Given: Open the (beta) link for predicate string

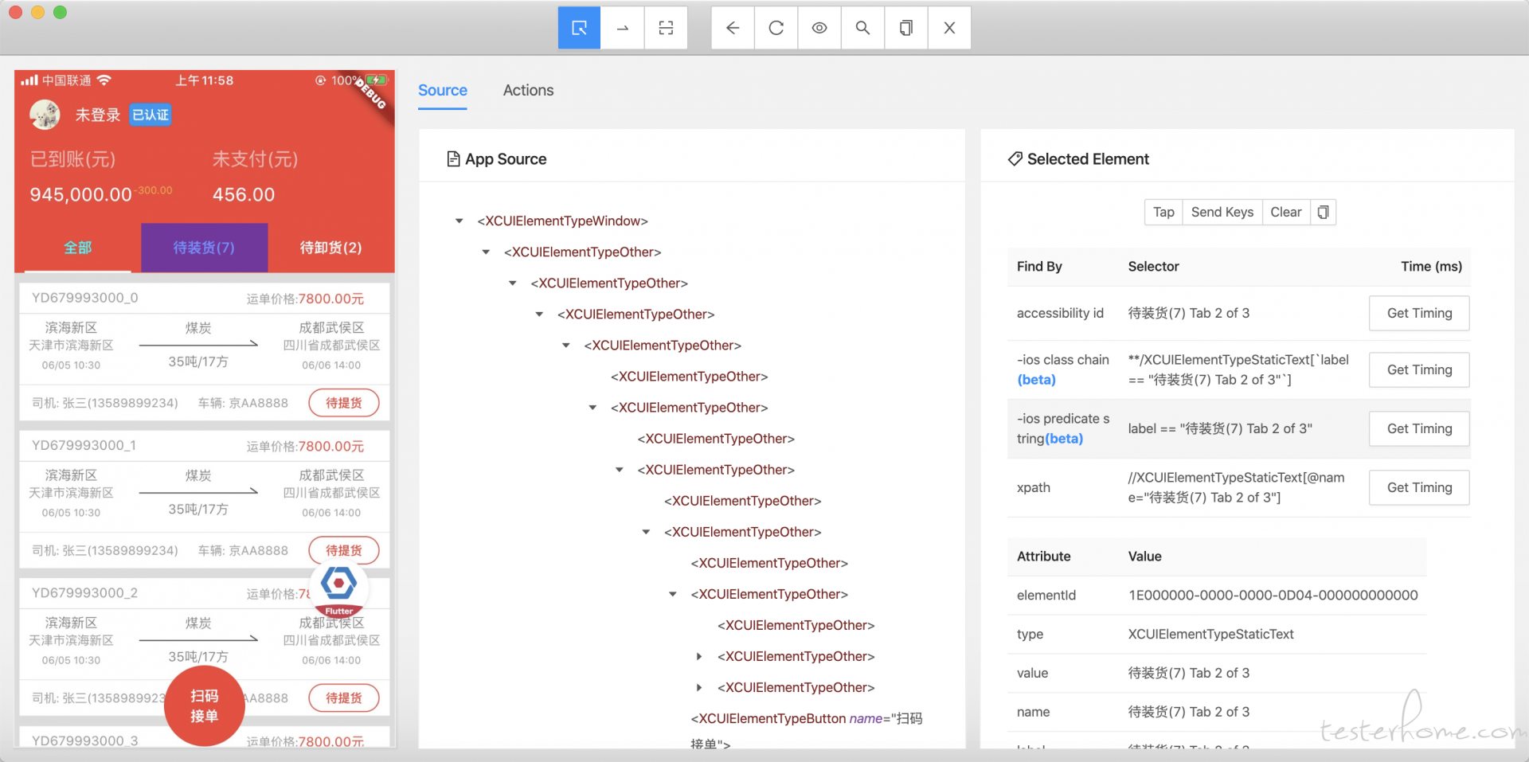Looking at the screenshot, I should (x=1064, y=439).
